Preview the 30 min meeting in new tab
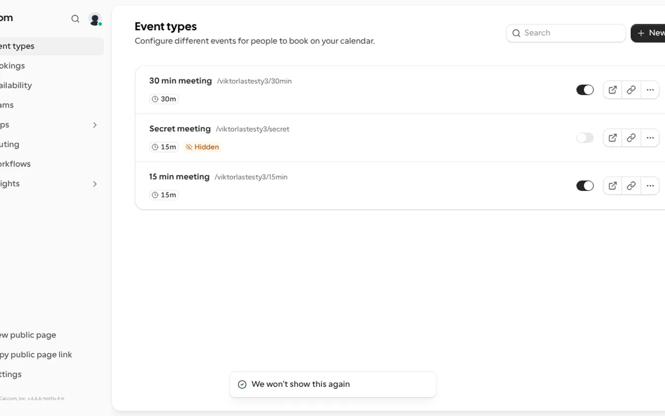665x416 pixels. click(613, 90)
